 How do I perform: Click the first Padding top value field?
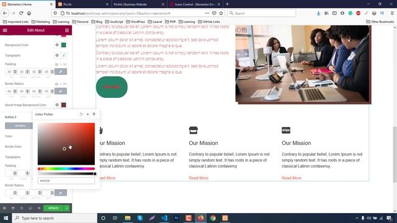[x=9, y=72]
